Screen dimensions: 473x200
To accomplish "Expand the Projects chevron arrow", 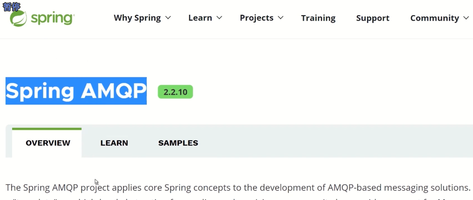I will [281, 18].
